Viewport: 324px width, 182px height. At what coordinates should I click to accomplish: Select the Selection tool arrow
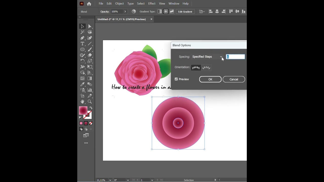[82, 26]
